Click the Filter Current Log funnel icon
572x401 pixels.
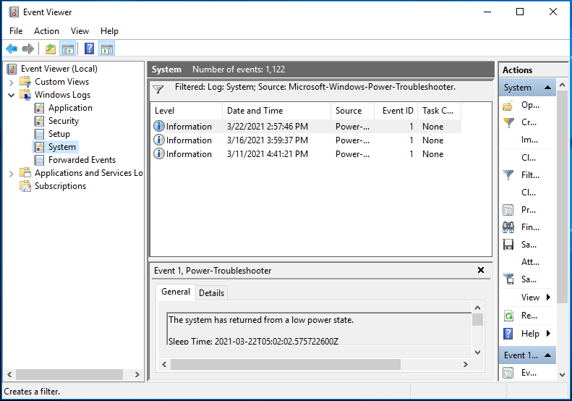508,175
